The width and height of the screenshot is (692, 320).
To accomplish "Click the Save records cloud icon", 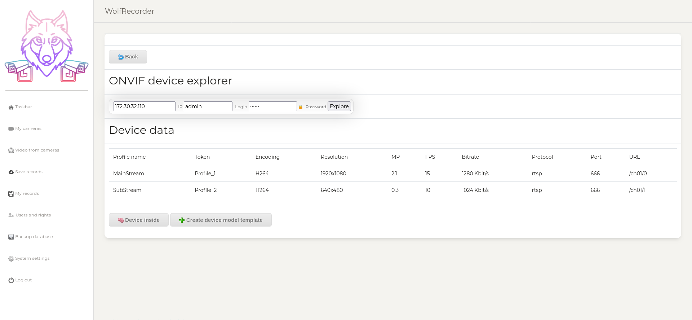I will point(11,172).
